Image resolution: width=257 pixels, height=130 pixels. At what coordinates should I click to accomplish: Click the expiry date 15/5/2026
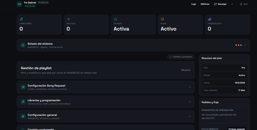tap(240, 83)
